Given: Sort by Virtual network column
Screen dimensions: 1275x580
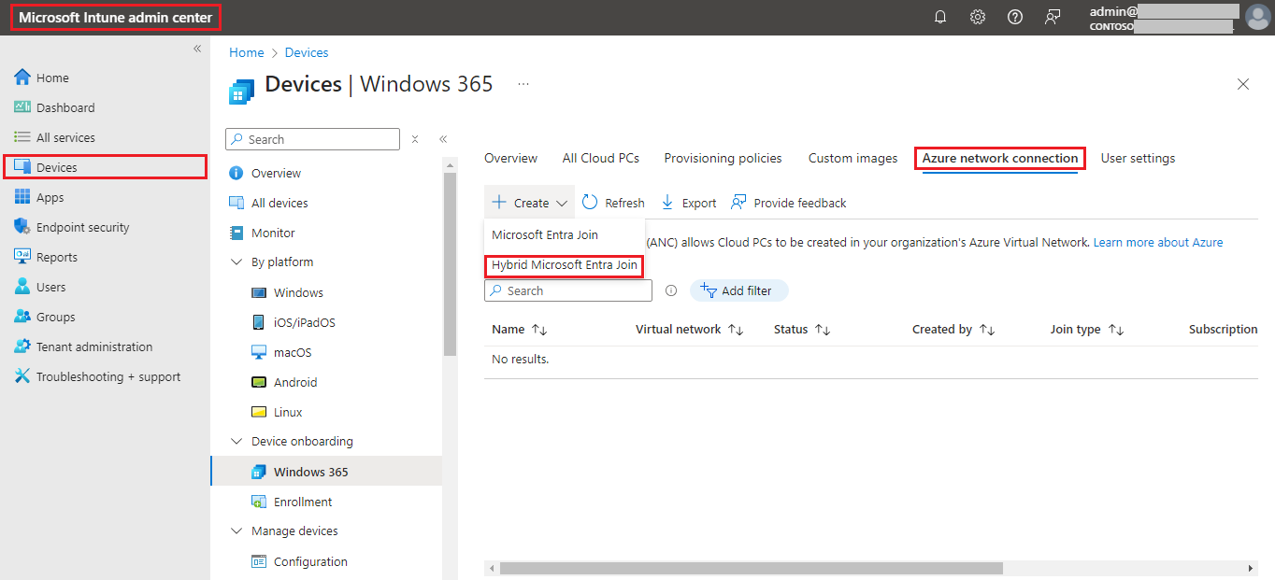Looking at the screenshot, I should coord(689,329).
